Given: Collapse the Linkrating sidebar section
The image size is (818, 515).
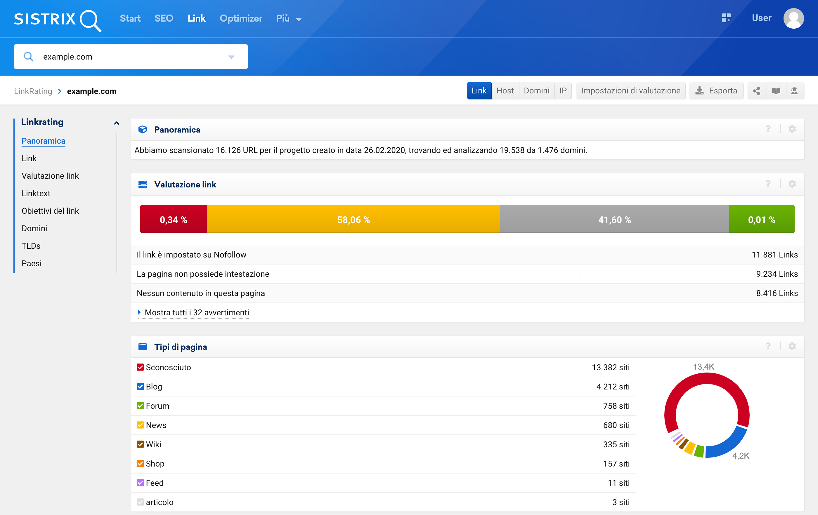Looking at the screenshot, I should pos(117,123).
